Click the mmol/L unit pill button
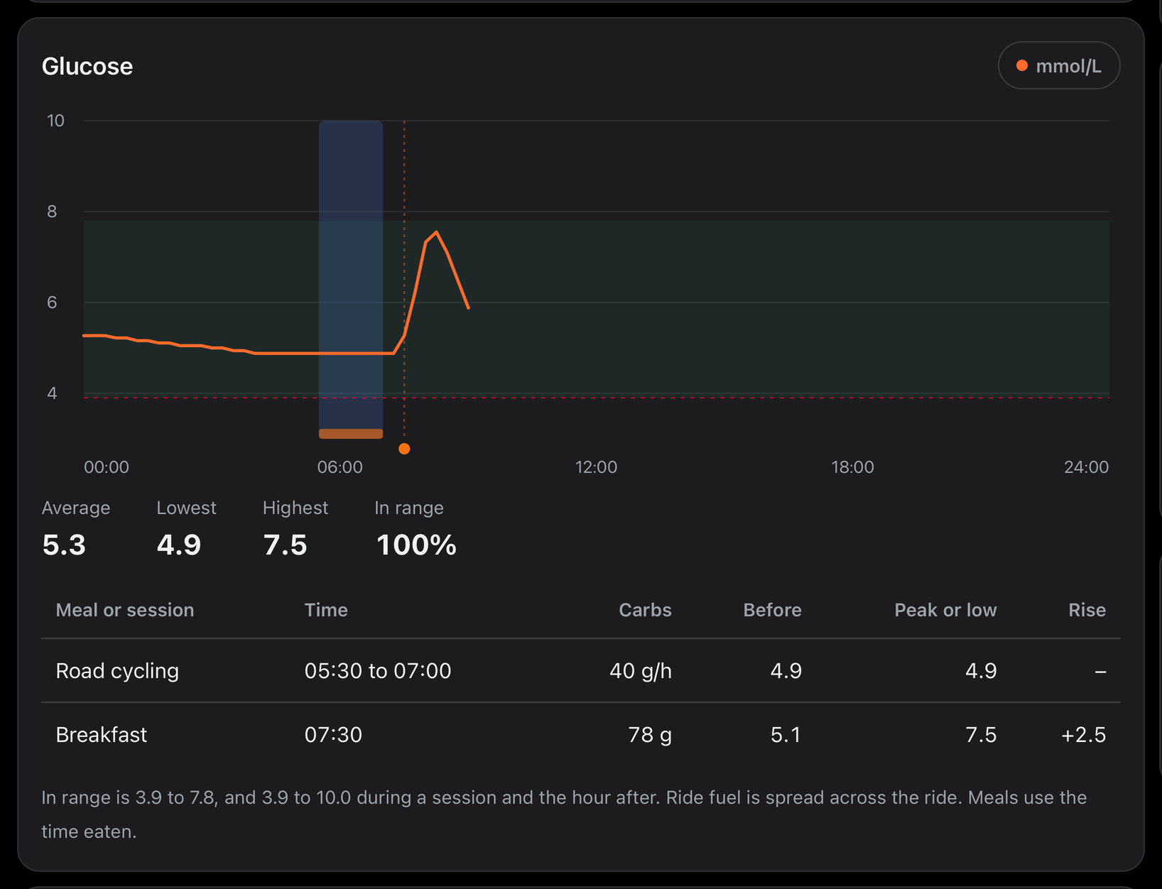1162x889 pixels. pyautogui.click(x=1059, y=66)
